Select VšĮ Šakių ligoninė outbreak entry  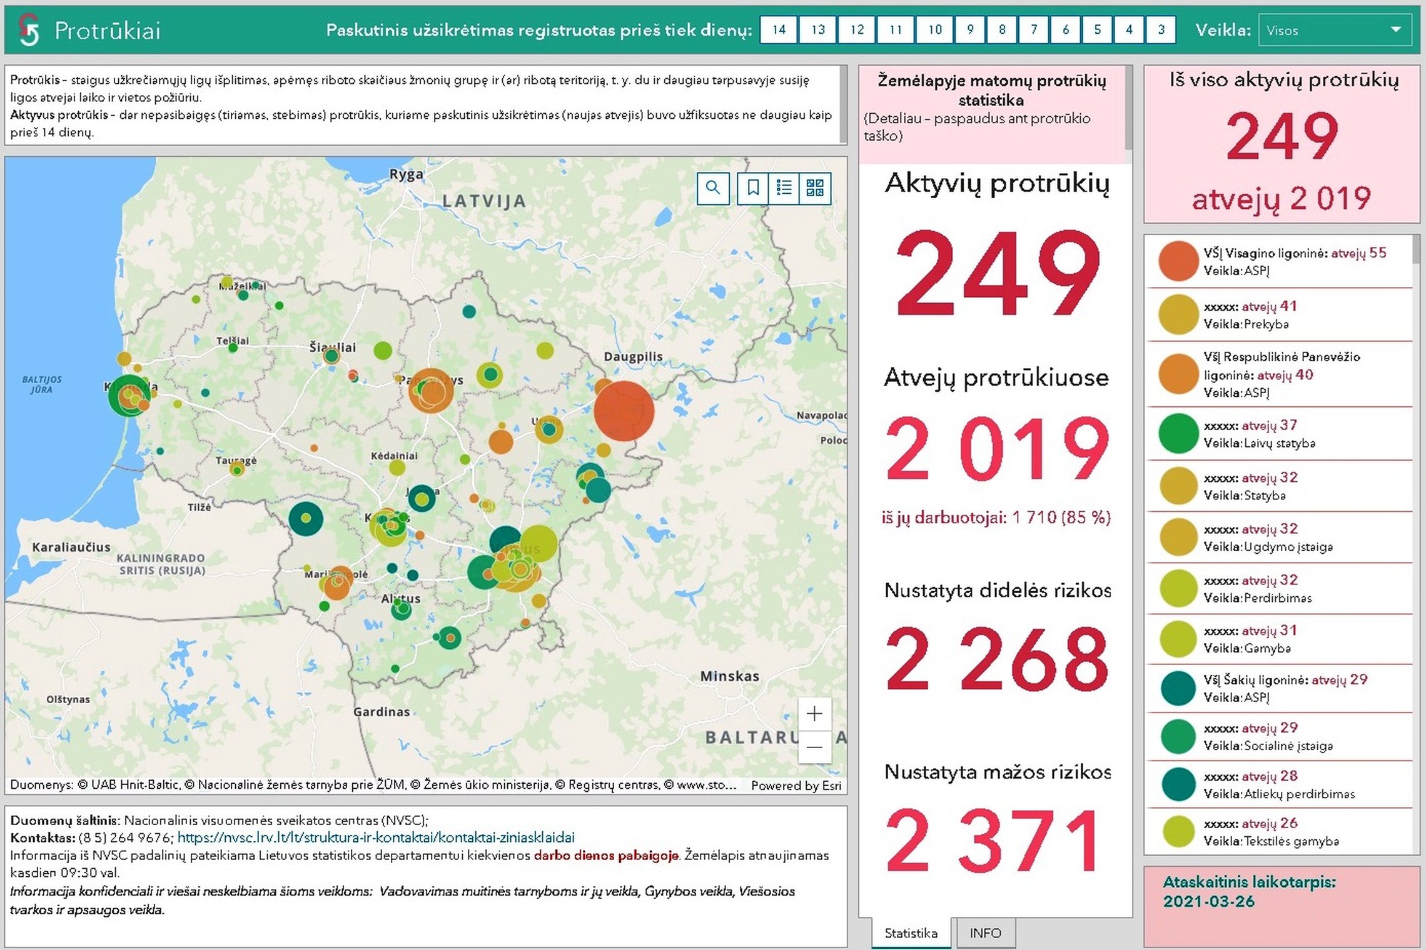(x=1279, y=688)
